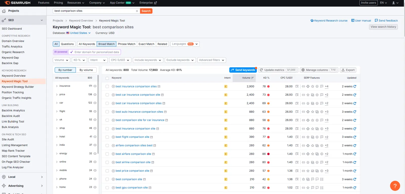The width and height of the screenshot is (405, 194).
Task: Click the Enterprise external link icon
Action: click(x=155, y=3)
